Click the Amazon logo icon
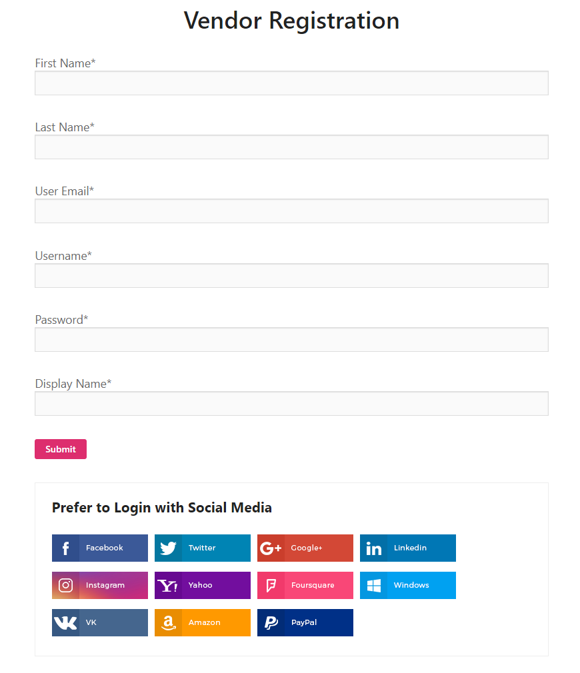580x673 pixels. (168, 623)
